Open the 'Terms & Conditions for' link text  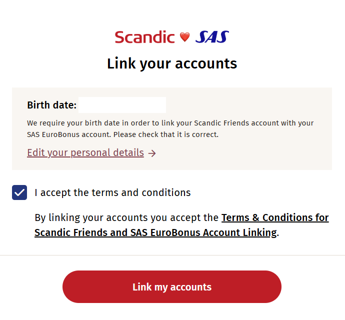[x=275, y=217]
